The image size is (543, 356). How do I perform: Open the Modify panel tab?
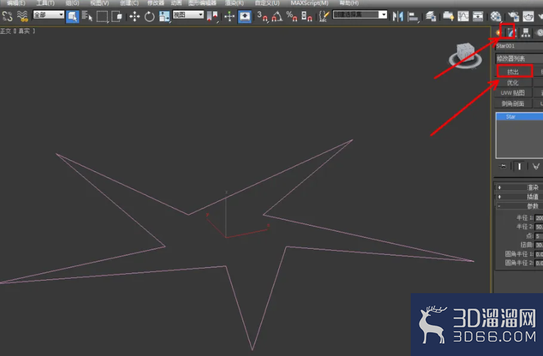[511, 33]
